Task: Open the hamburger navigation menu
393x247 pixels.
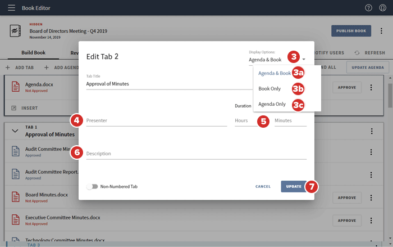Action: click(11, 8)
